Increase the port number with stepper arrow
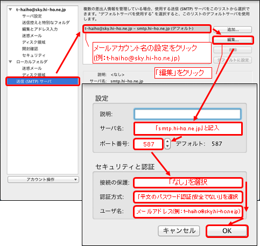 167,142
